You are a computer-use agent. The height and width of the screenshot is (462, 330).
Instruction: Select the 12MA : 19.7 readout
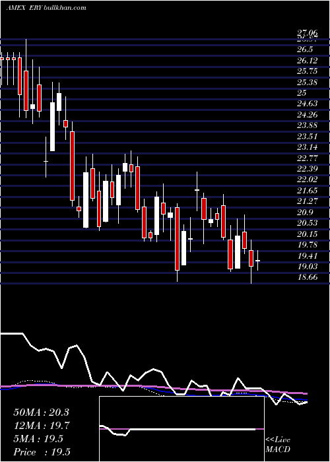[41, 426]
